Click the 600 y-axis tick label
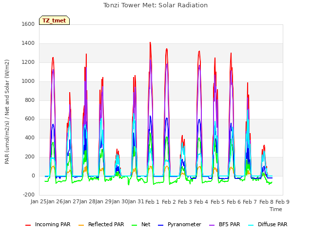 click(30, 119)
